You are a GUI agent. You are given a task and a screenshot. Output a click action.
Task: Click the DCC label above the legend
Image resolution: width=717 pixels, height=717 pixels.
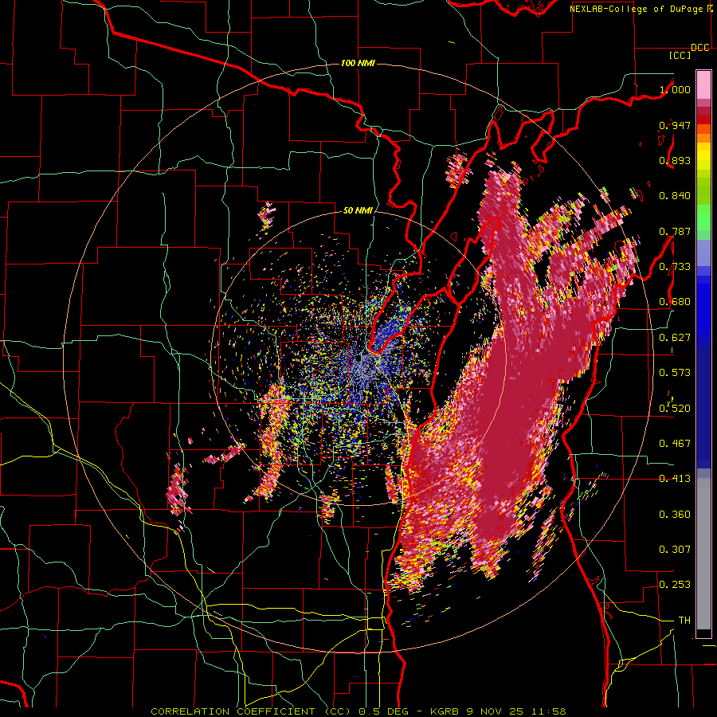click(700, 48)
